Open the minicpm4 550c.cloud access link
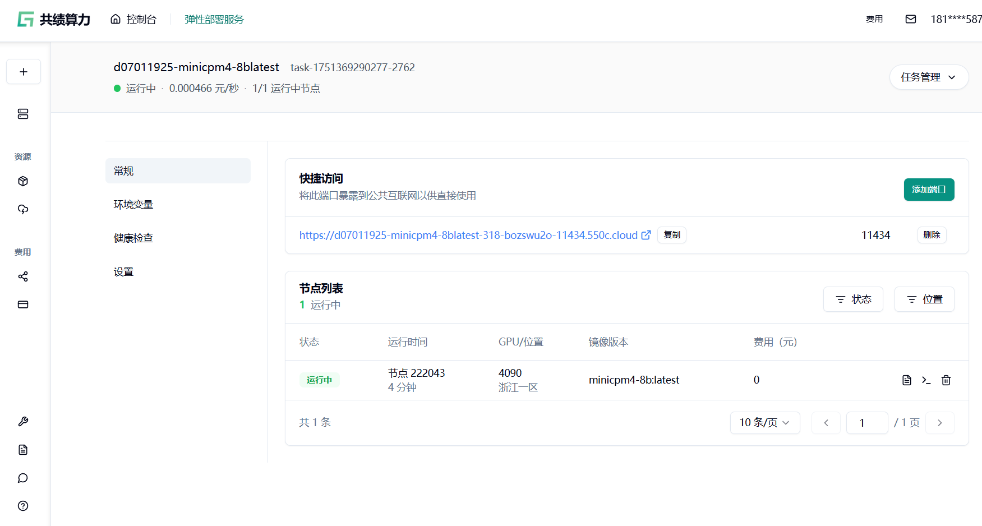This screenshot has width=982, height=526. tap(468, 236)
